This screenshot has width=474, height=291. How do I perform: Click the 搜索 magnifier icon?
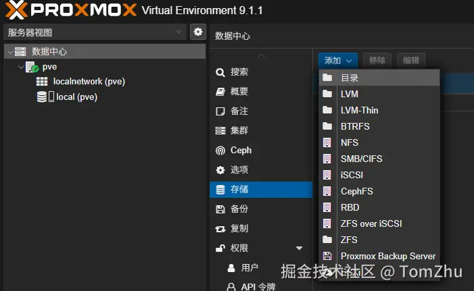pos(220,72)
